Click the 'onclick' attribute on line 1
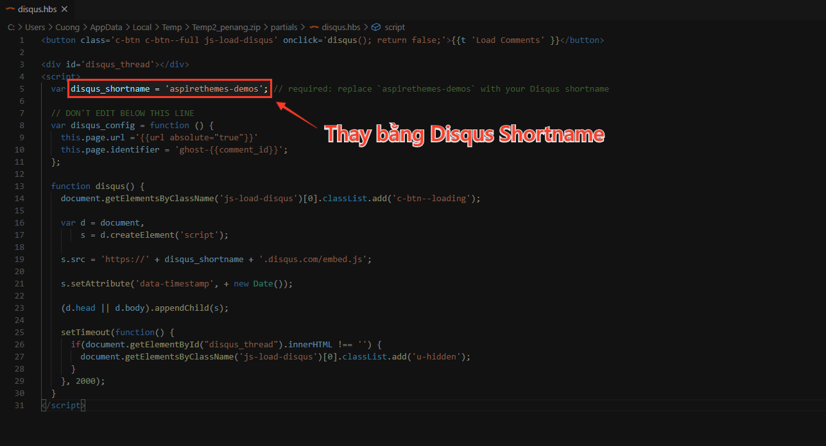This screenshot has height=446, width=826. click(300, 40)
